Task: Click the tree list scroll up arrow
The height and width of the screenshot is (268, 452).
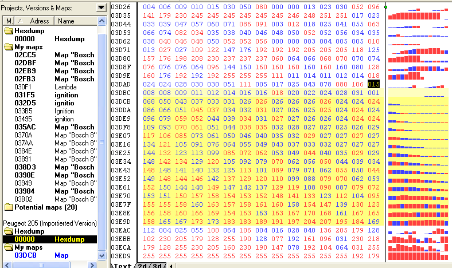Action: pos(102,21)
